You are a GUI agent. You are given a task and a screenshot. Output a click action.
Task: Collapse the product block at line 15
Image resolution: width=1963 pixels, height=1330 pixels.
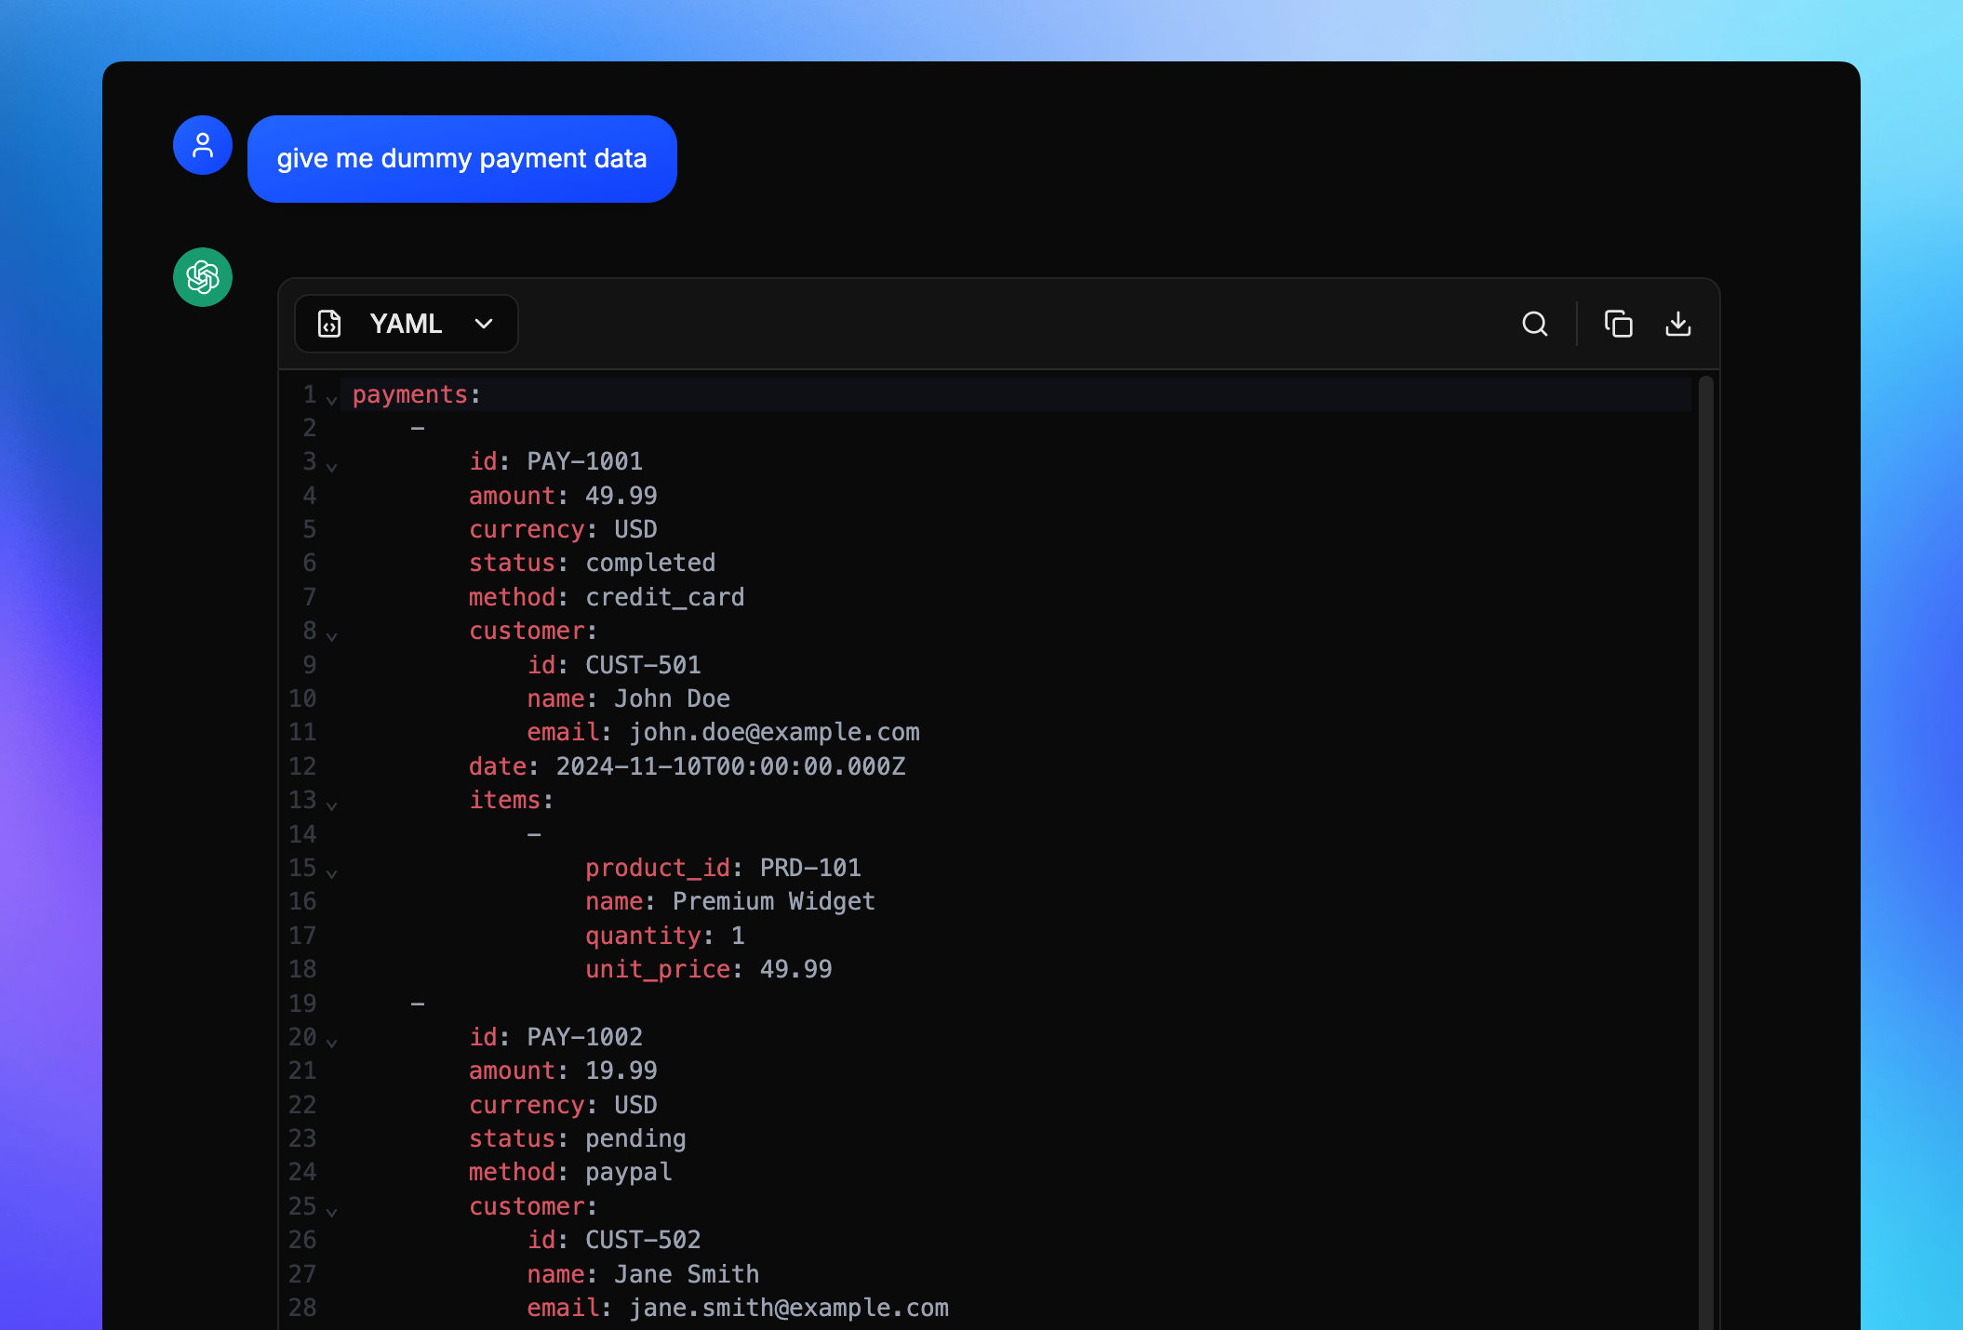pos(331,873)
